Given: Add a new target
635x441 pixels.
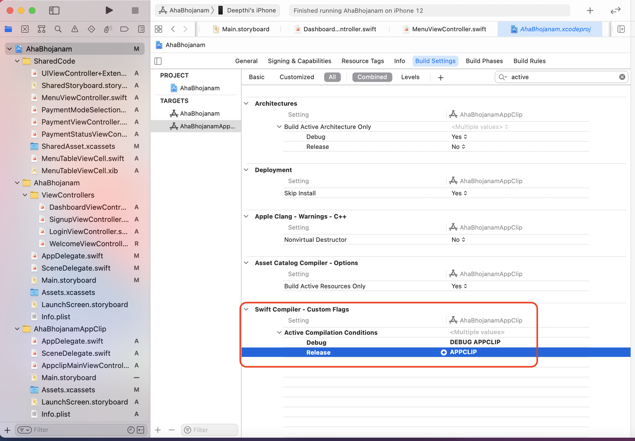Looking at the screenshot, I should click(158, 430).
